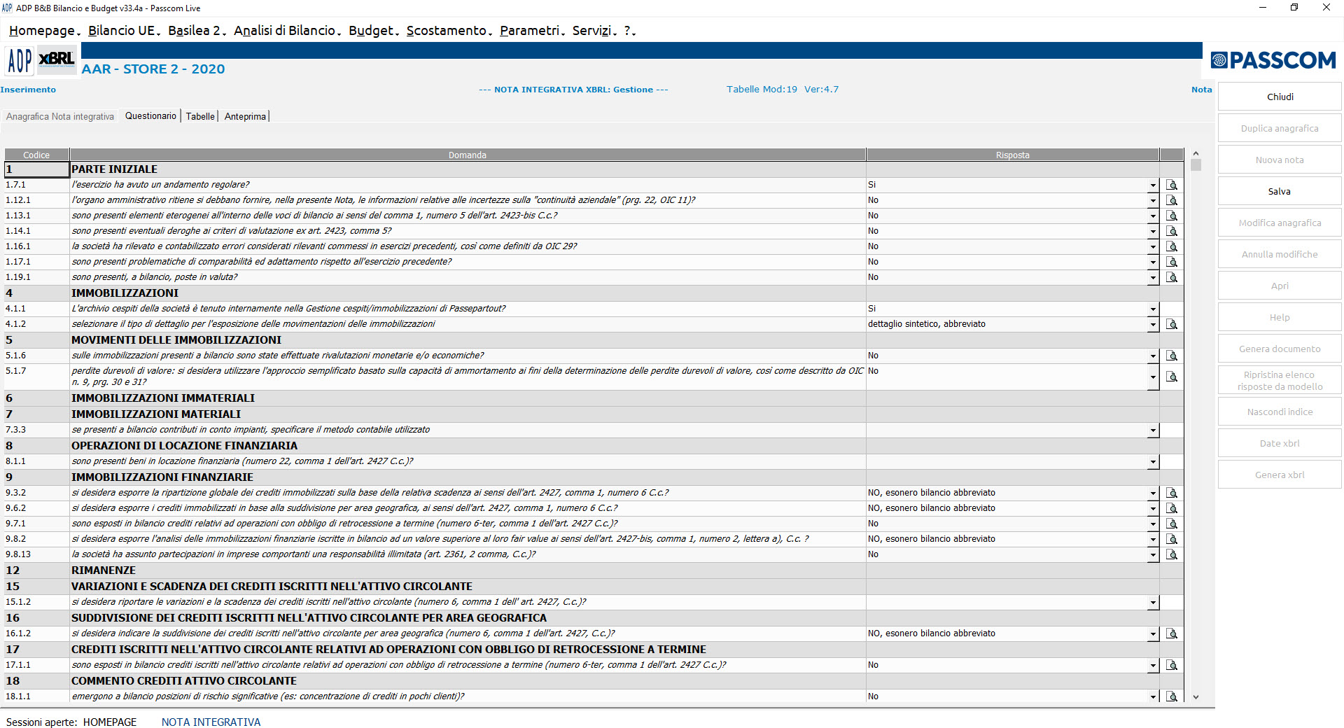
Task: Expand answer dropdown for row 7.3.3
Action: [x=1153, y=430]
